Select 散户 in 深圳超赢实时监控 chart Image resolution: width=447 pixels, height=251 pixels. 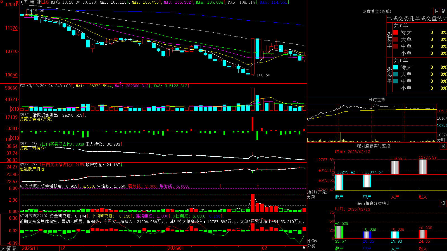(x=339, y=197)
